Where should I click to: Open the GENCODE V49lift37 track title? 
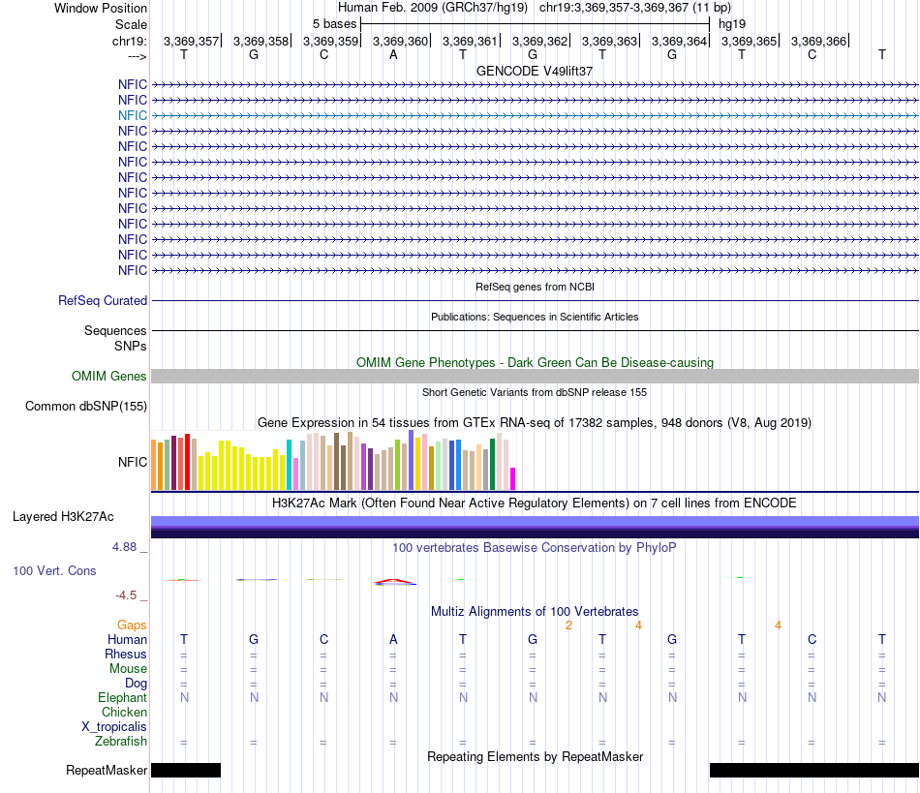tap(535, 71)
